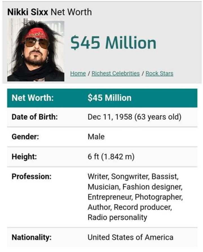Select the Dec 11, 1958 birth date value

coord(134,117)
